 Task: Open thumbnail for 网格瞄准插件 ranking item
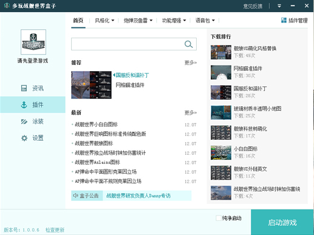coord(221,72)
